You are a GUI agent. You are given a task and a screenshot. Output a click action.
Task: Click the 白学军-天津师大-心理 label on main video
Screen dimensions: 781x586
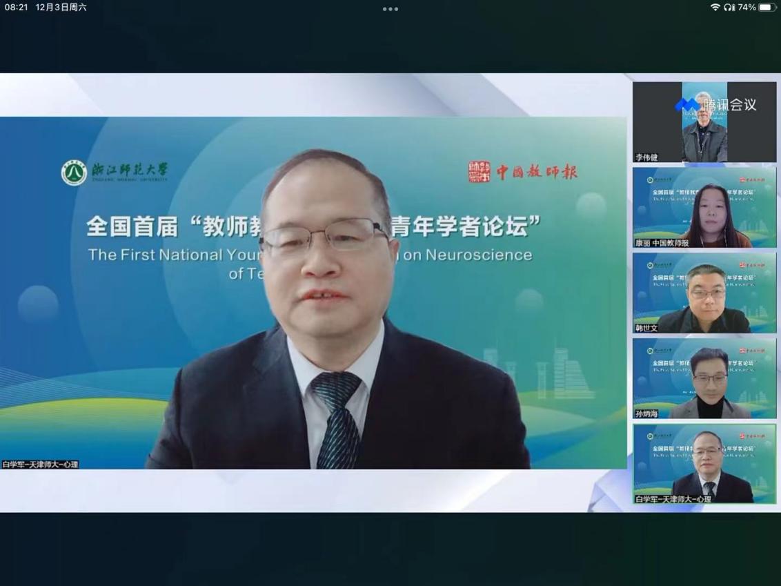(x=41, y=465)
